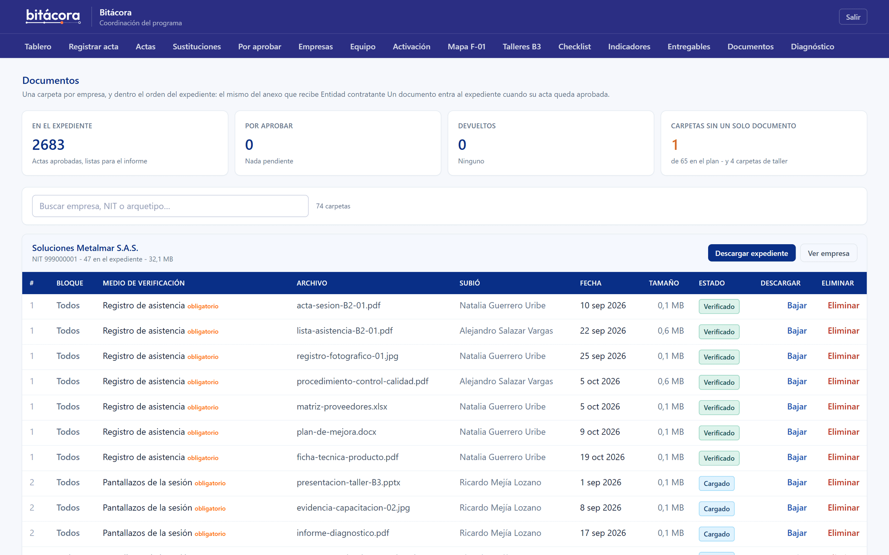Eliminar procedimiento-control-calidad.pdf
The image size is (889, 555).
point(844,381)
